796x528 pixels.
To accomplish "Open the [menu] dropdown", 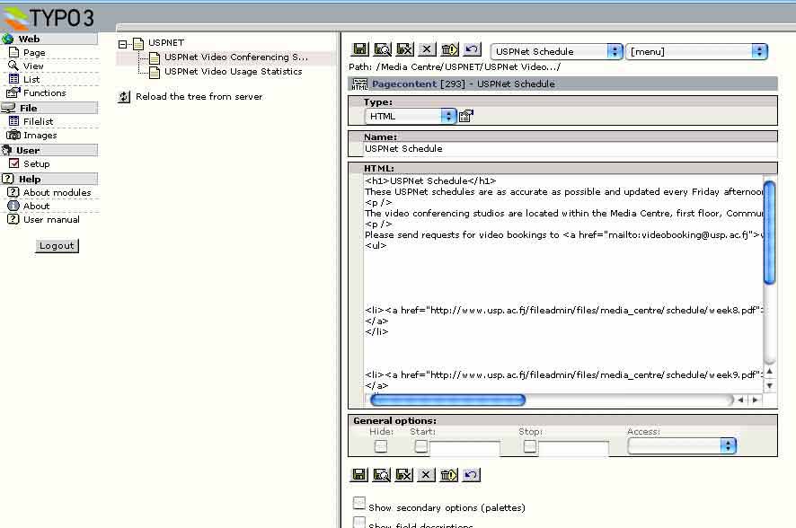I will tap(697, 51).
